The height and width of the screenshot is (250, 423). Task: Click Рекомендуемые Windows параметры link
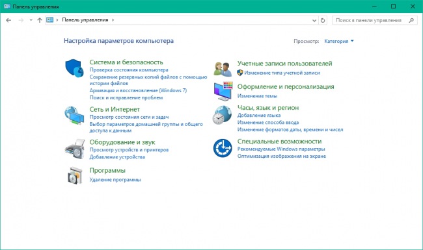tap(281, 149)
